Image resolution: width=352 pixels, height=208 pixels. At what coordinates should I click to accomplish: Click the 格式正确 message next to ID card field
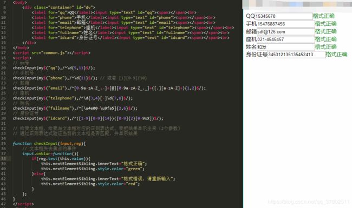click(x=336, y=54)
